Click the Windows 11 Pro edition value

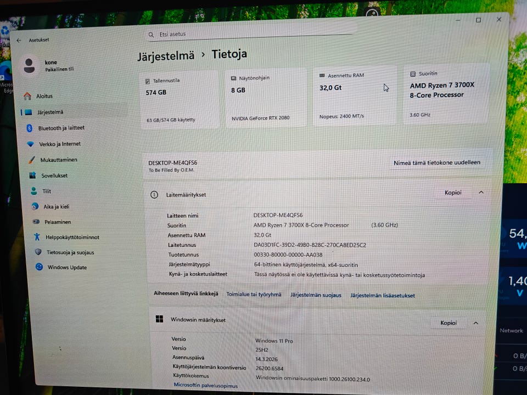click(x=274, y=341)
